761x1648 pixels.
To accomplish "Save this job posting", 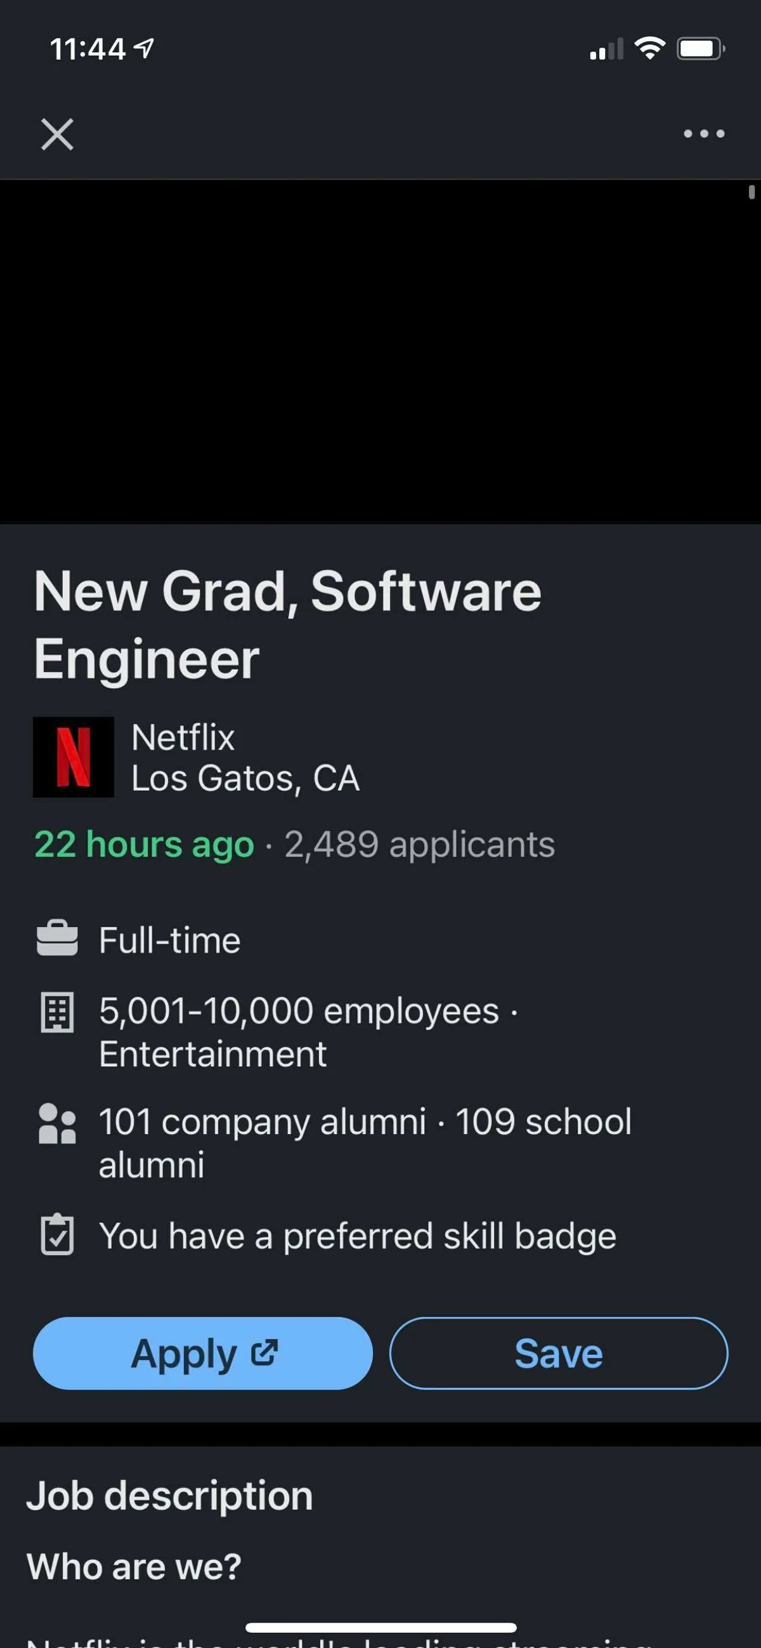I will point(558,1353).
